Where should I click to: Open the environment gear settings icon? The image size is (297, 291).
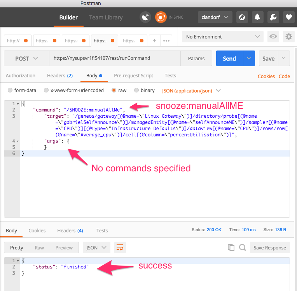[288, 37]
